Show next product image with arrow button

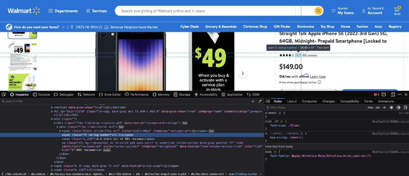pyautogui.click(x=243, y=73)
